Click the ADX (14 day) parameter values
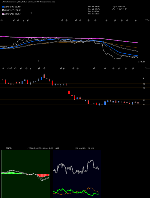 tap(84, 148)
